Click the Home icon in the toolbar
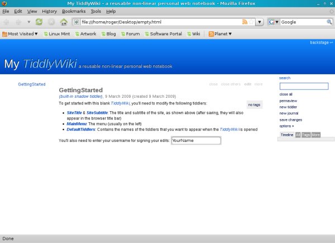Image resolution: width=335 pixels, height=243 pixels. (x=63, y=22)
